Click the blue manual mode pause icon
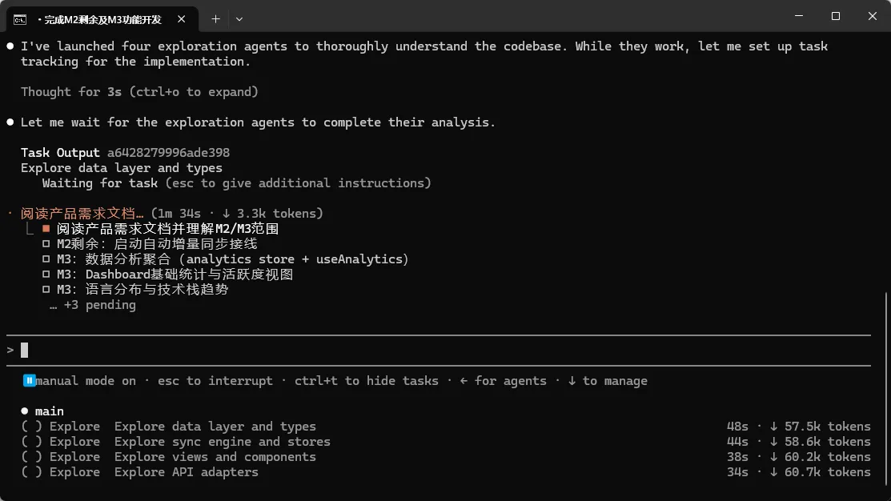 click(x=29, y=381)
